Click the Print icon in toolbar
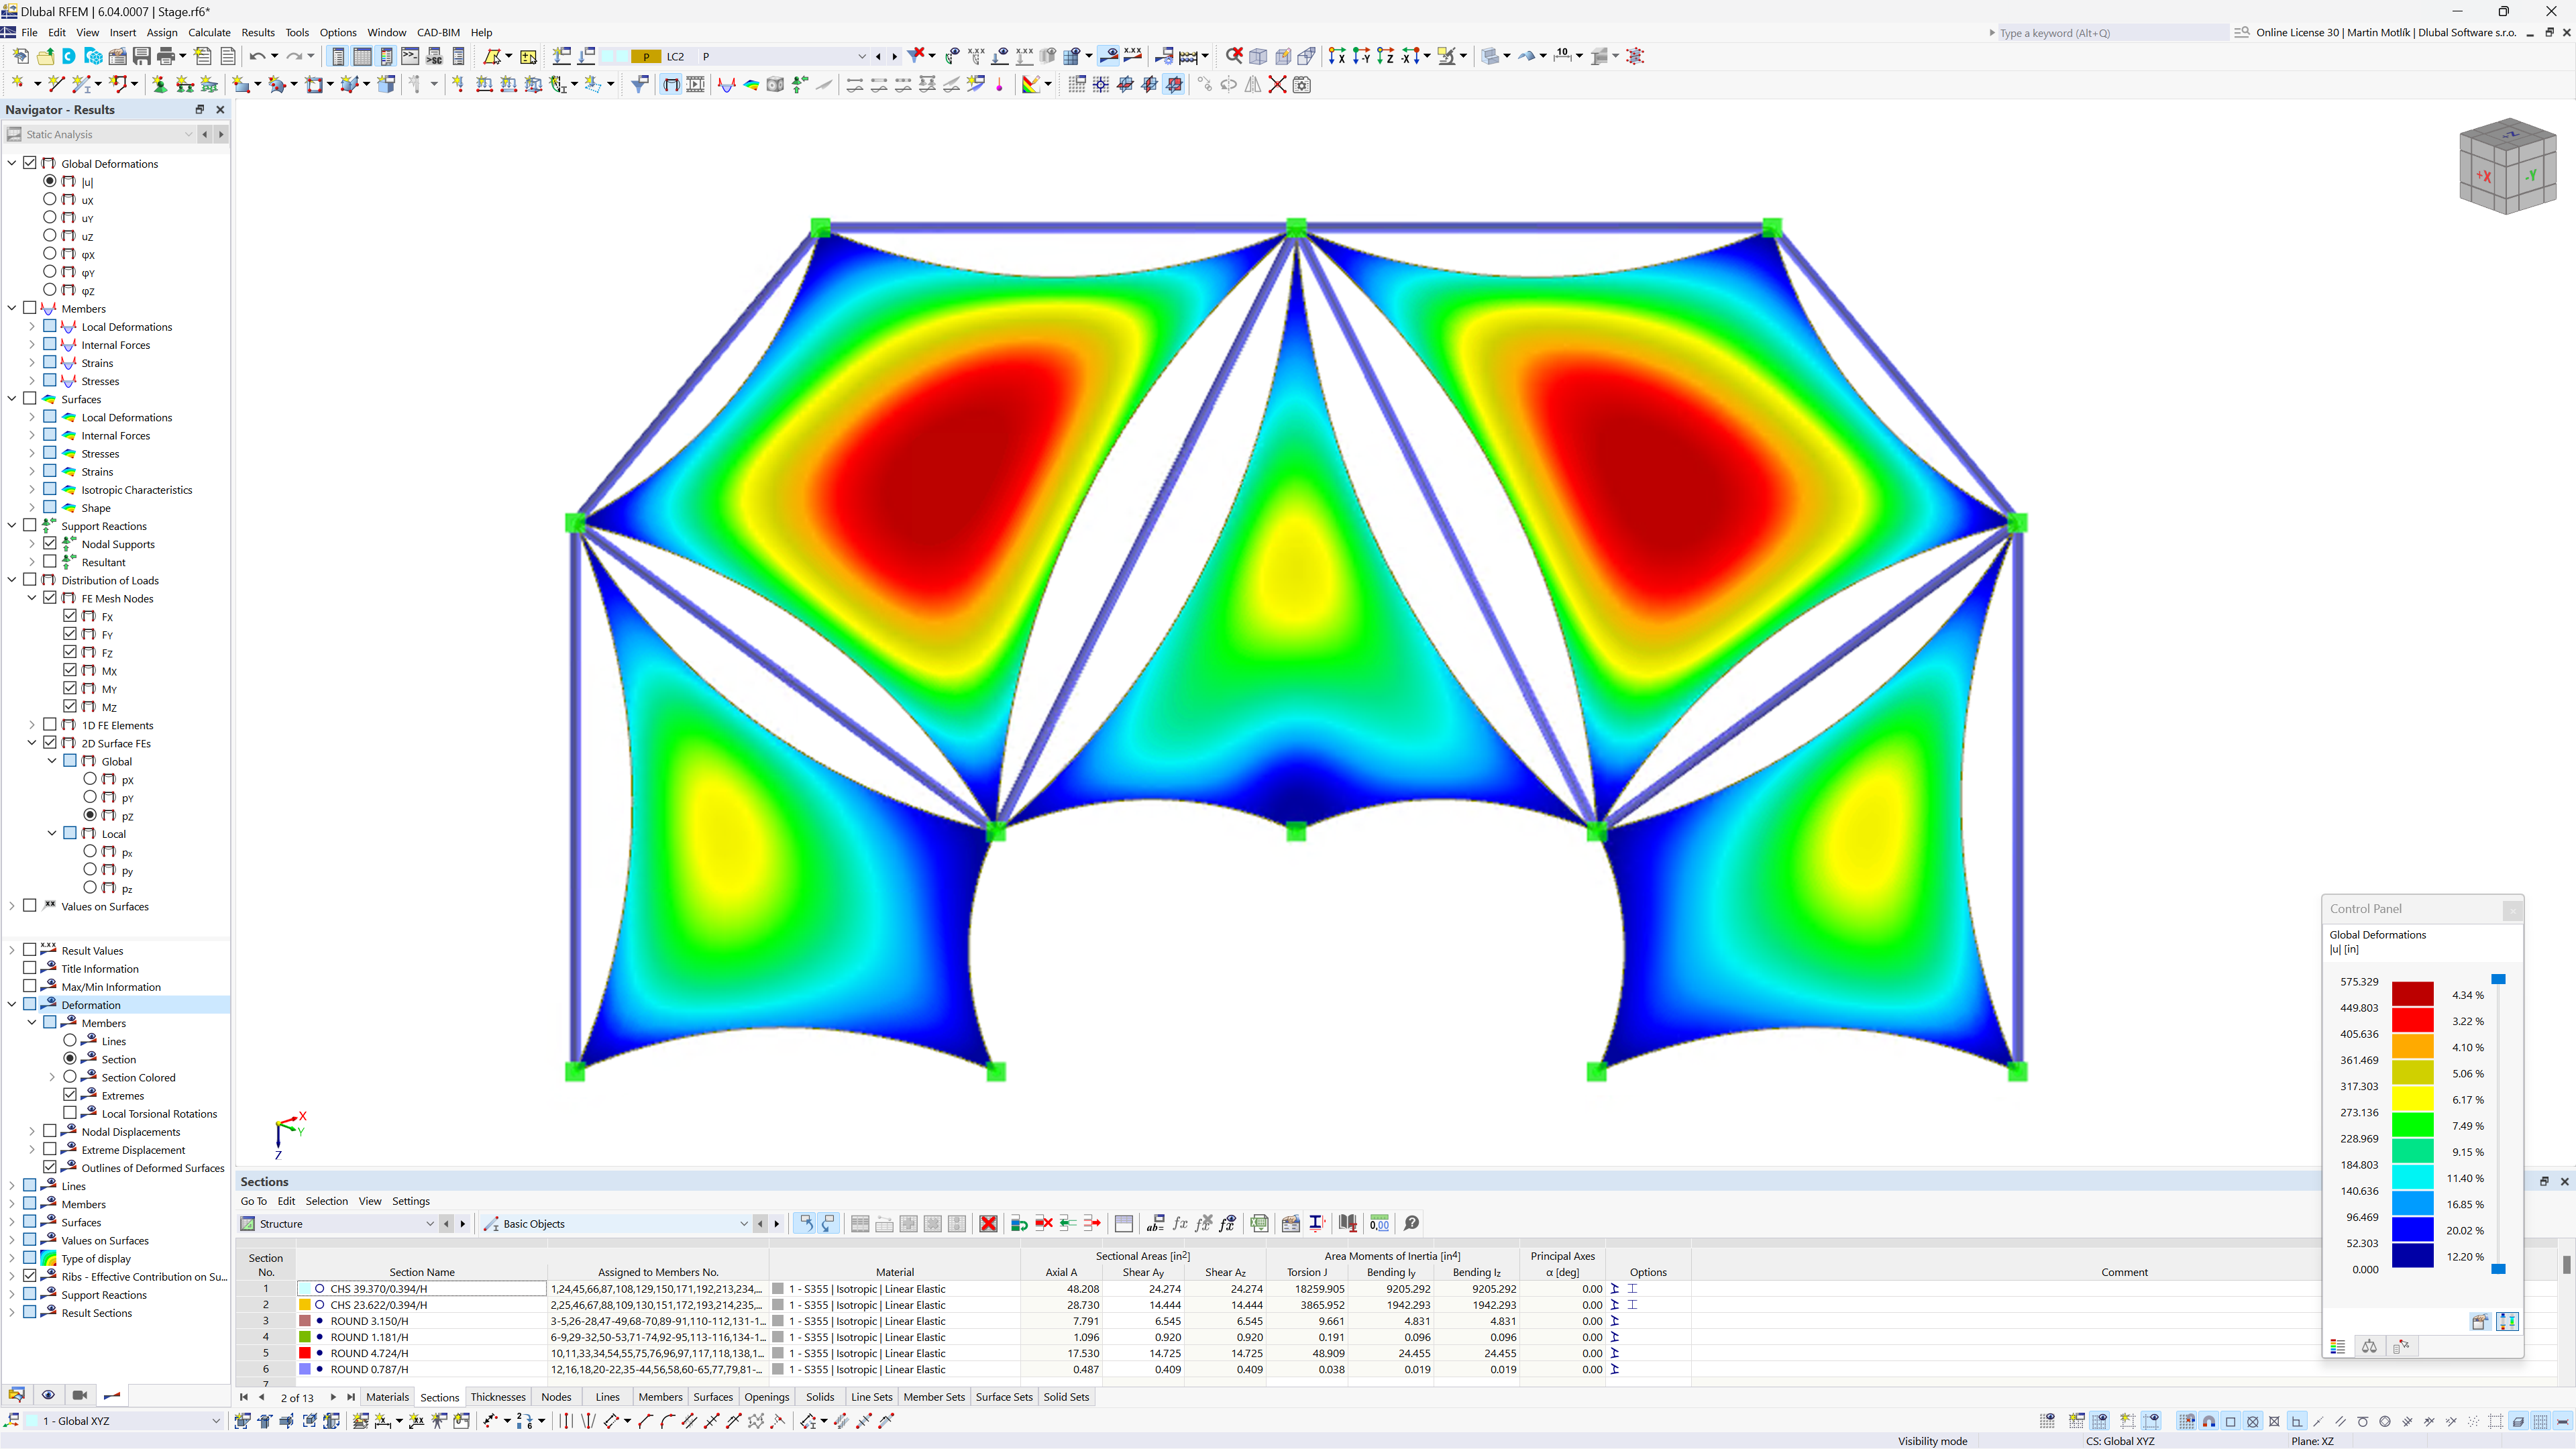The image size is (2576, 1449). [166, 56]
